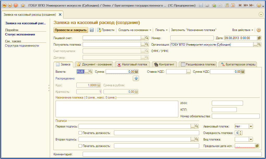Click the search icon for Получатель платежа
266x159 pixels.
click(147, 44)
